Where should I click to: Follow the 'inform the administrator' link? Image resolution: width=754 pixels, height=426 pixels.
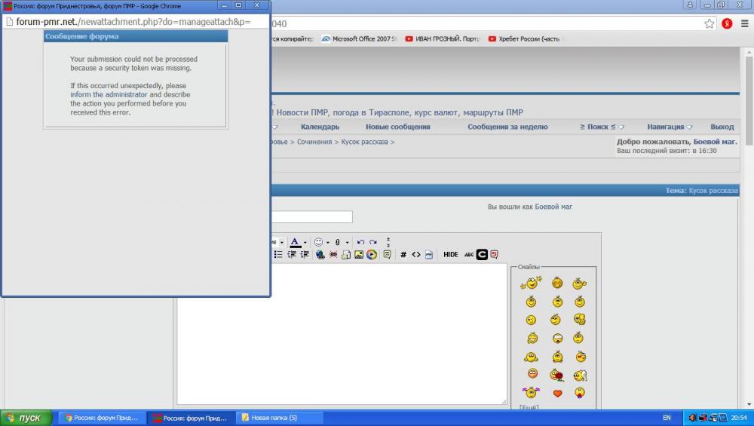pyautogui.click(x=109, y=95)
